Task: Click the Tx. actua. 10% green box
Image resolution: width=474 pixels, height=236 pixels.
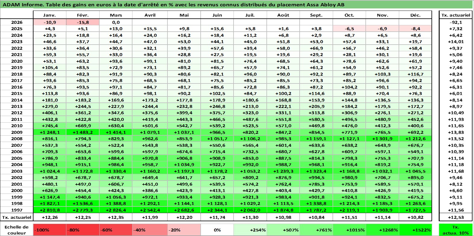Action: tap(456, 230)
